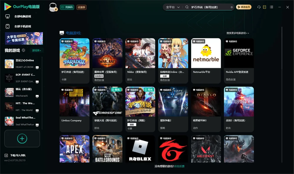
Task: Open the dragon artwork card after Valorant
Action: click(239, 149)
